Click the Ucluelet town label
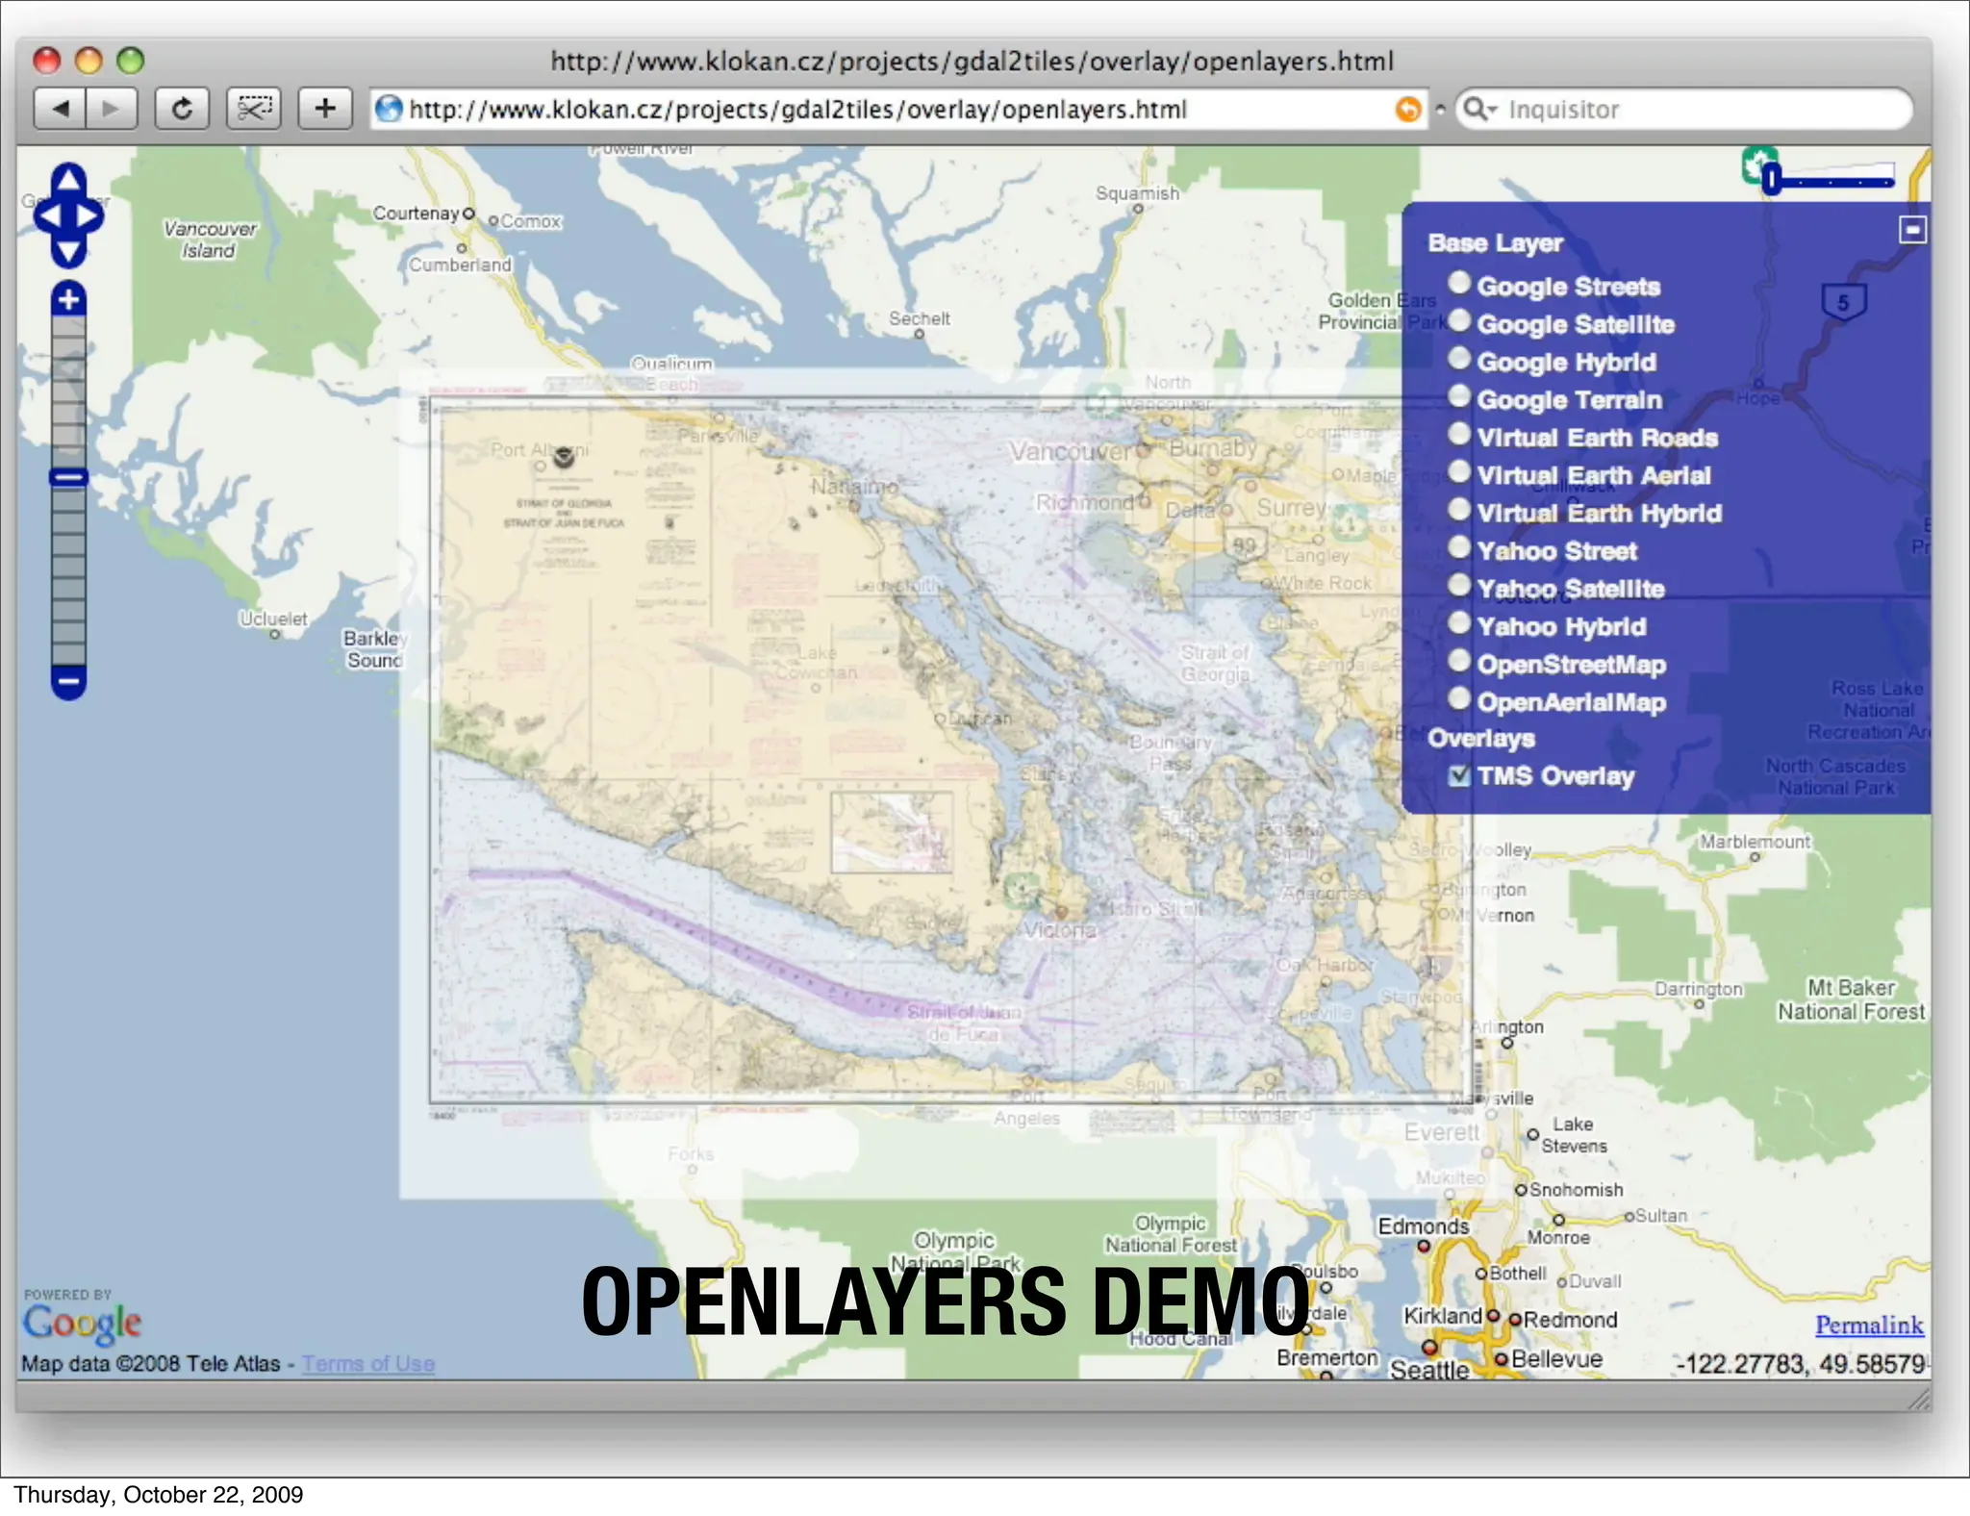This screenshot has width=1970, height=1516. [273, 619]
